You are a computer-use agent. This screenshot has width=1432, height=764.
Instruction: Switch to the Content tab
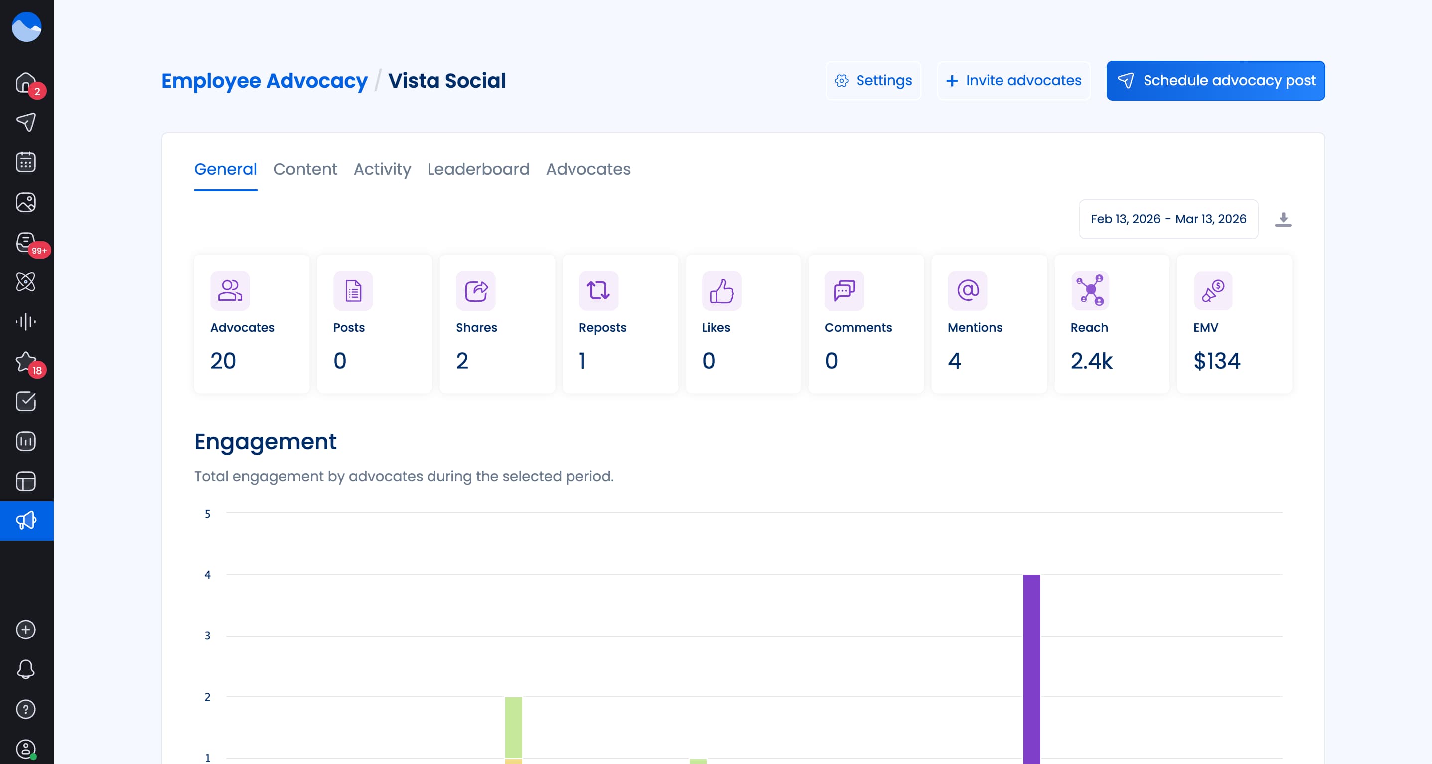[x=305, y=169]
